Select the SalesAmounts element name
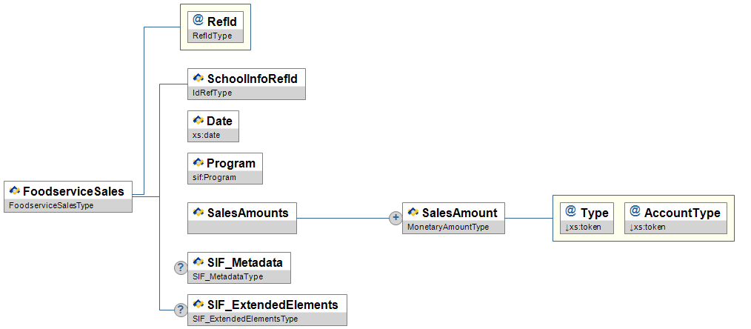The width and height of the screenshot is (751, 329). (x=247, y=213)
